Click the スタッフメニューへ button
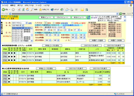134x96 pixels. (62, 17)
